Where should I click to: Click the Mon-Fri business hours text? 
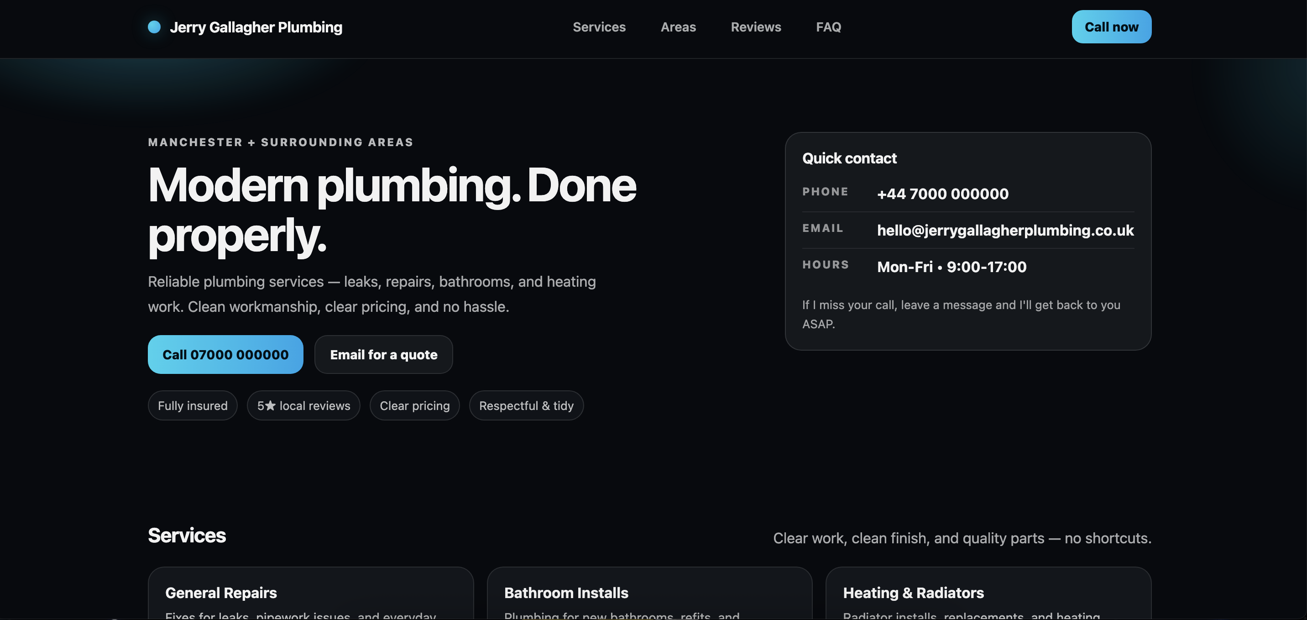(x=951, y=267)
